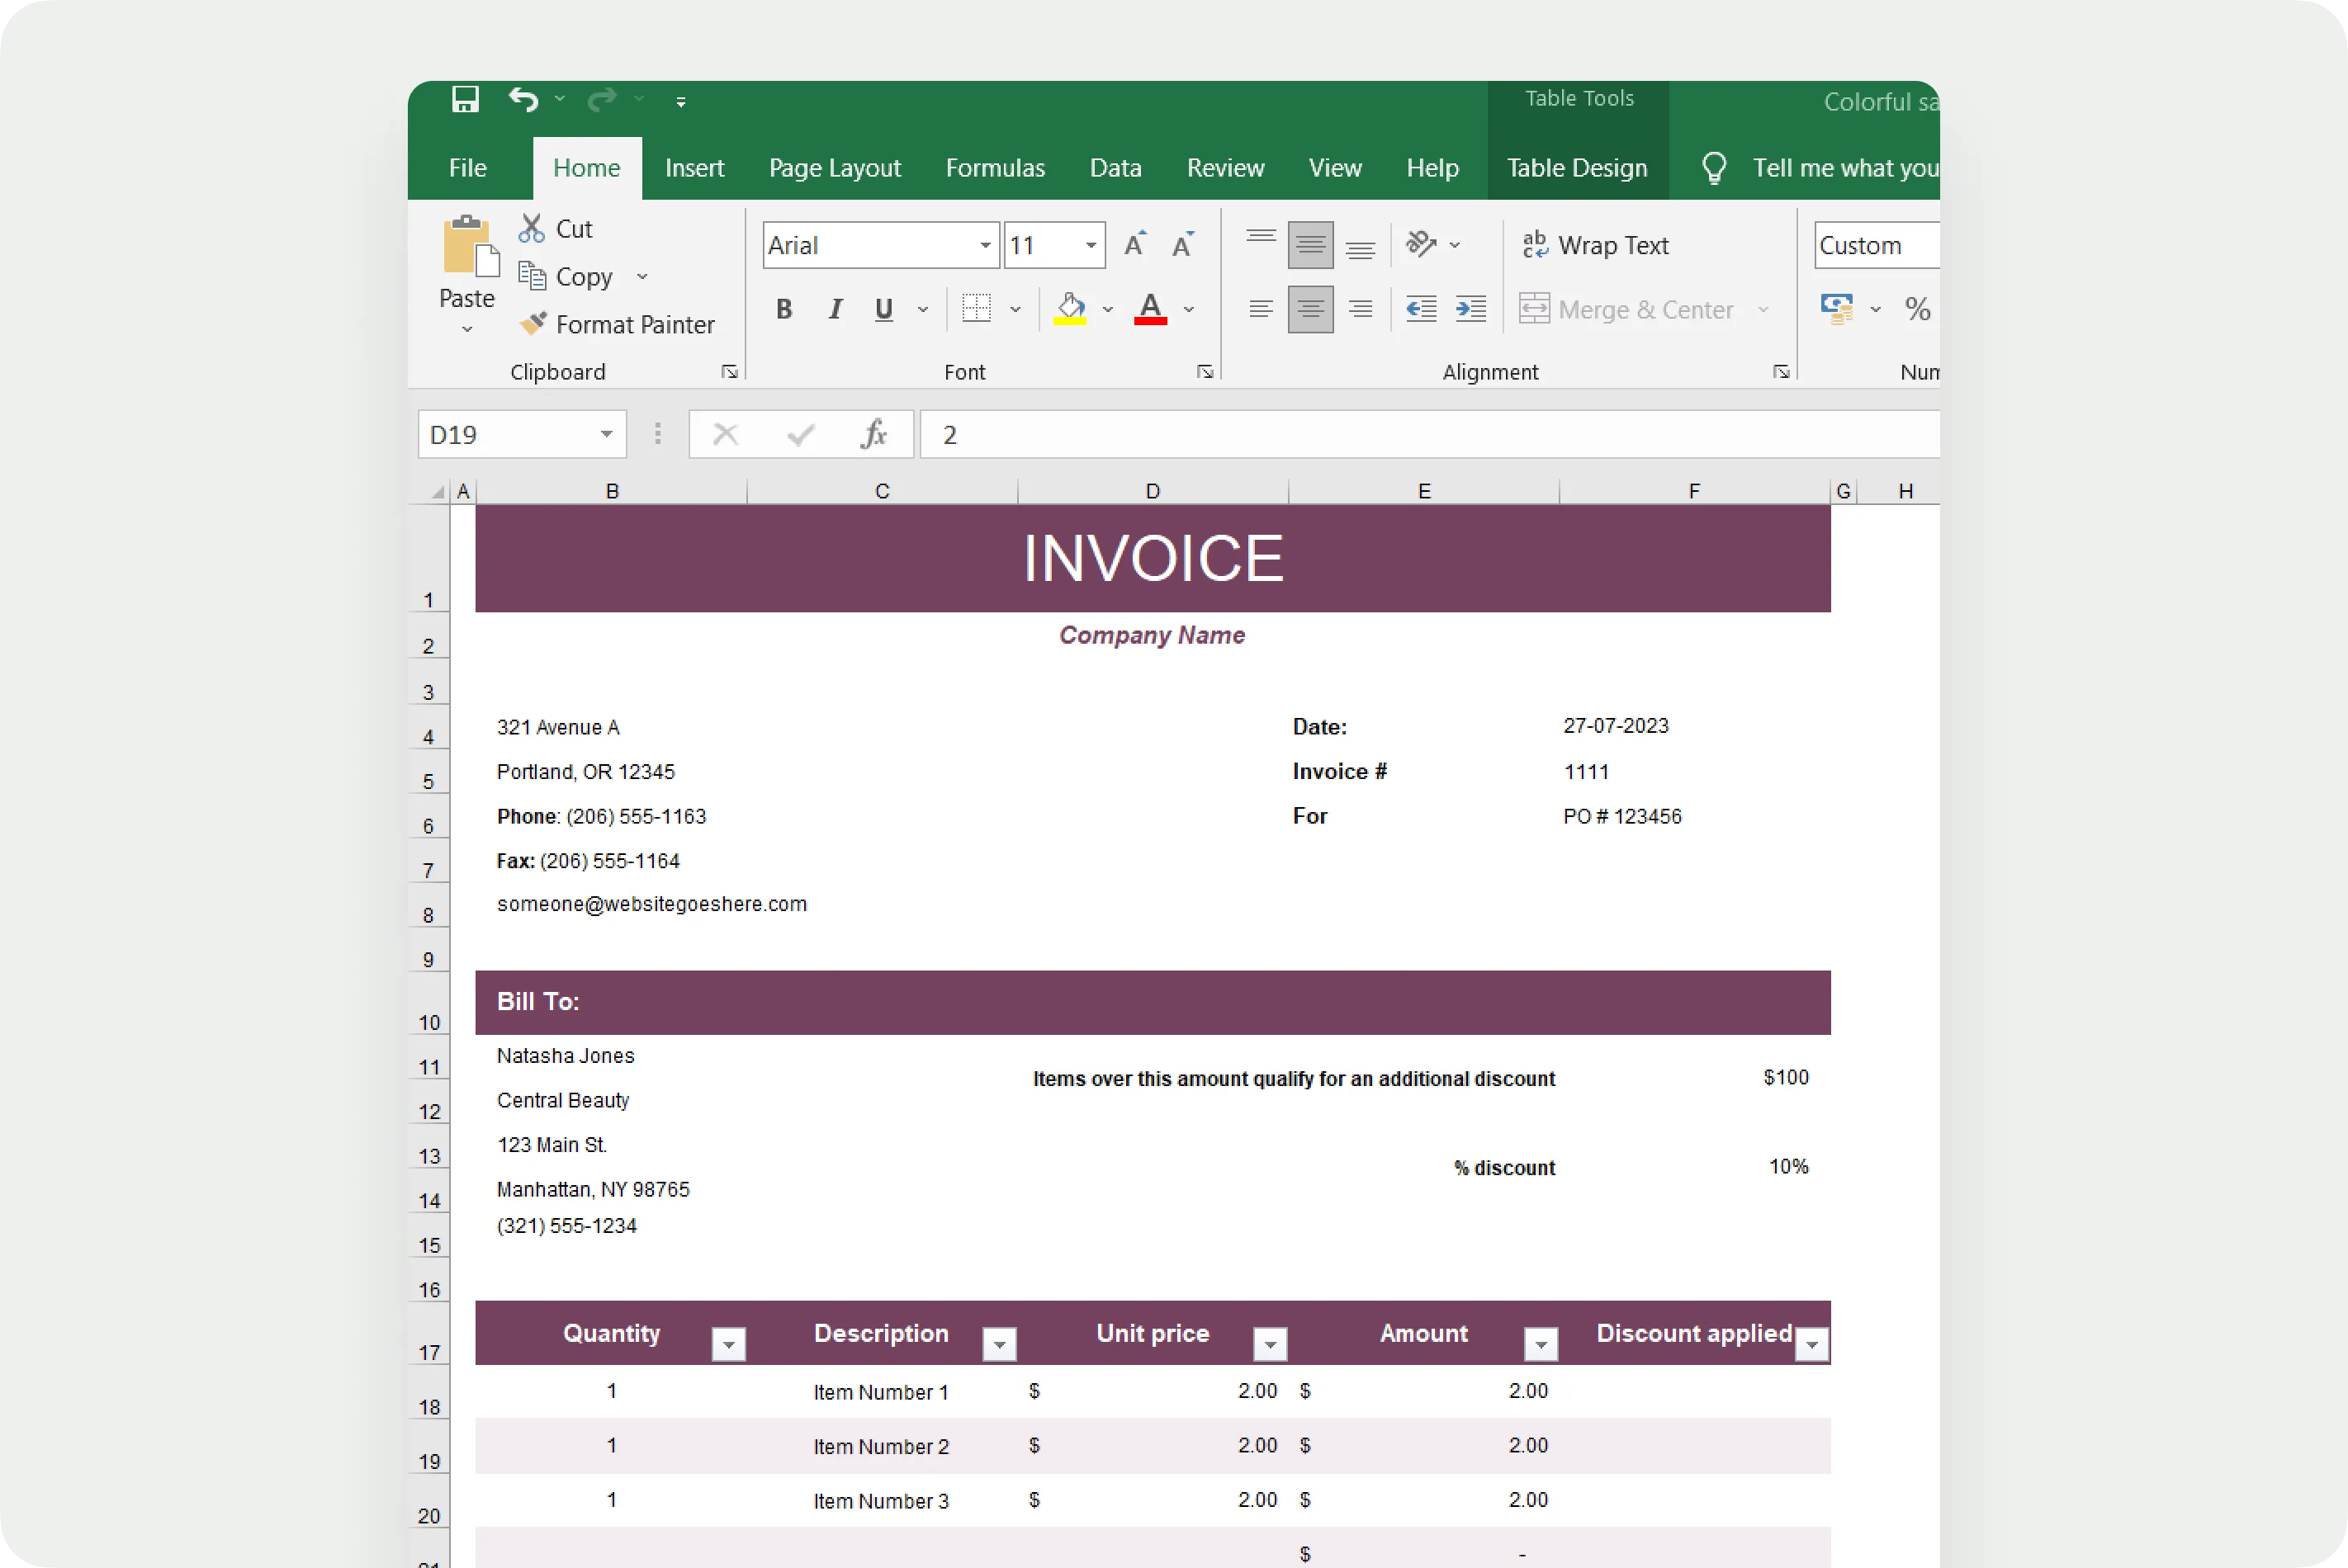Open the Table Design tab
The image size is (2348, 1568).
click(1576, 168)
